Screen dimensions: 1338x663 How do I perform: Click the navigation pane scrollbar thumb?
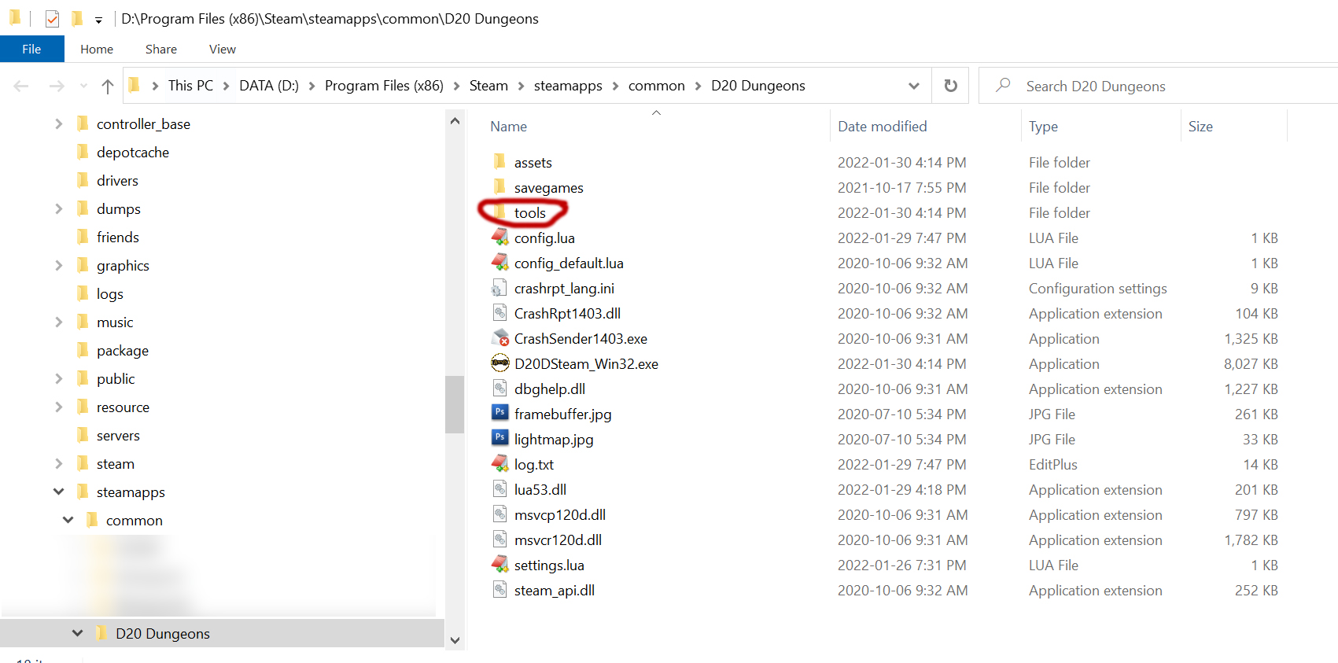coord(455,404)
